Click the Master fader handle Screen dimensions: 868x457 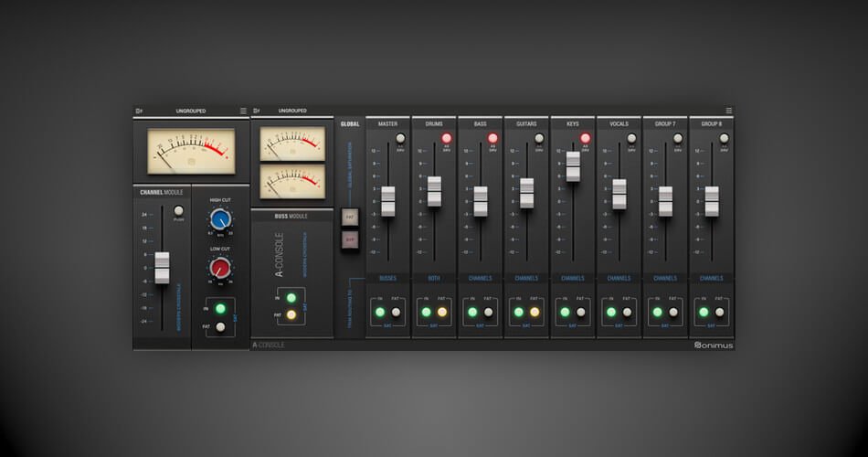point(388,201)
